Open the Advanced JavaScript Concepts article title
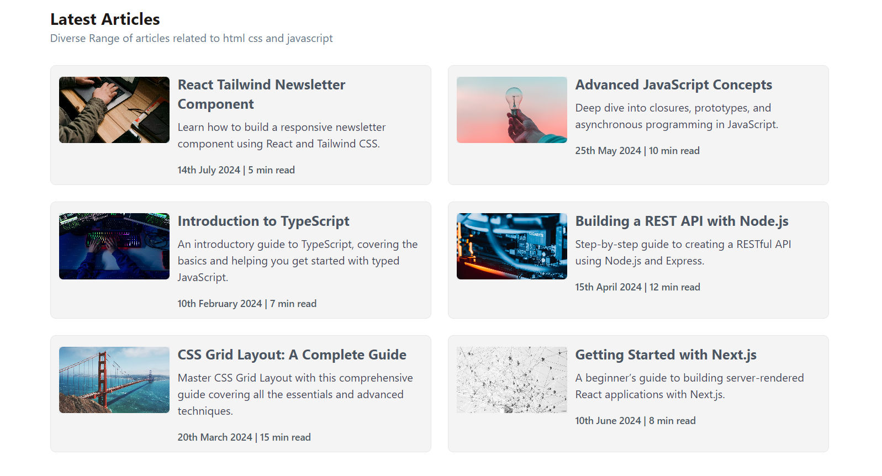 (674, 84)
